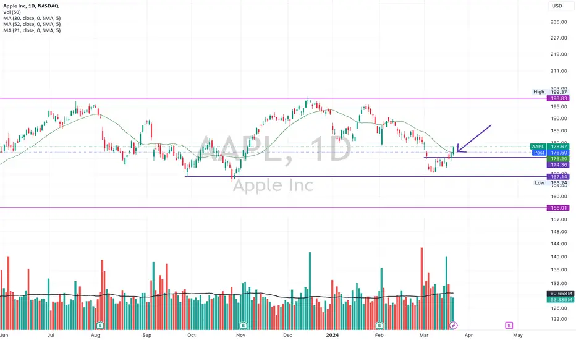Click the purple lightning event icon

tap(454, 325)
